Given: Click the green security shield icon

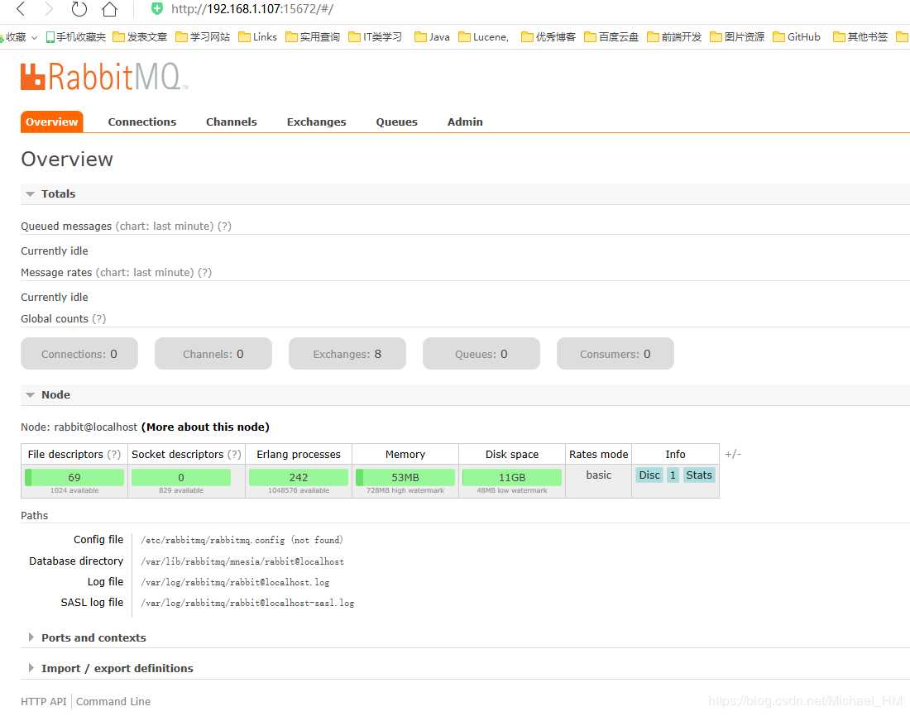Looking at the screenshot, I should pos(156,9).
